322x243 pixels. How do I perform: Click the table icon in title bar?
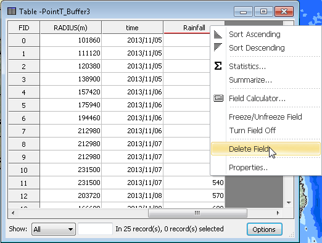click(12, 11)
